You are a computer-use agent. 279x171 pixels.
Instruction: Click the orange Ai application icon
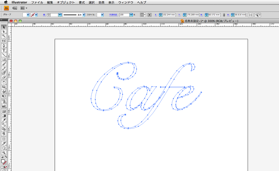6,8
